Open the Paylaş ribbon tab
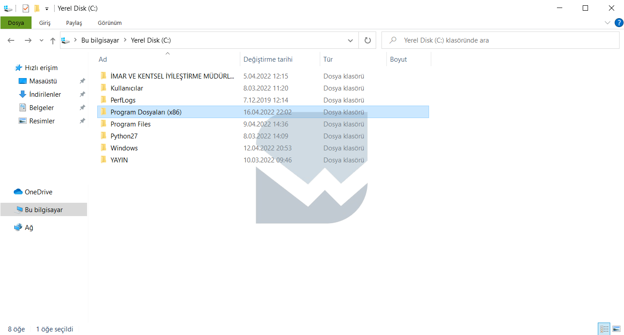624x335 pixels. tap(74, 23)
